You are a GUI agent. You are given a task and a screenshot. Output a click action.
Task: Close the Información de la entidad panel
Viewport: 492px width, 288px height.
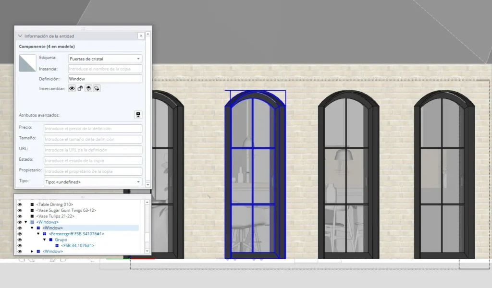tap(141, 36)
